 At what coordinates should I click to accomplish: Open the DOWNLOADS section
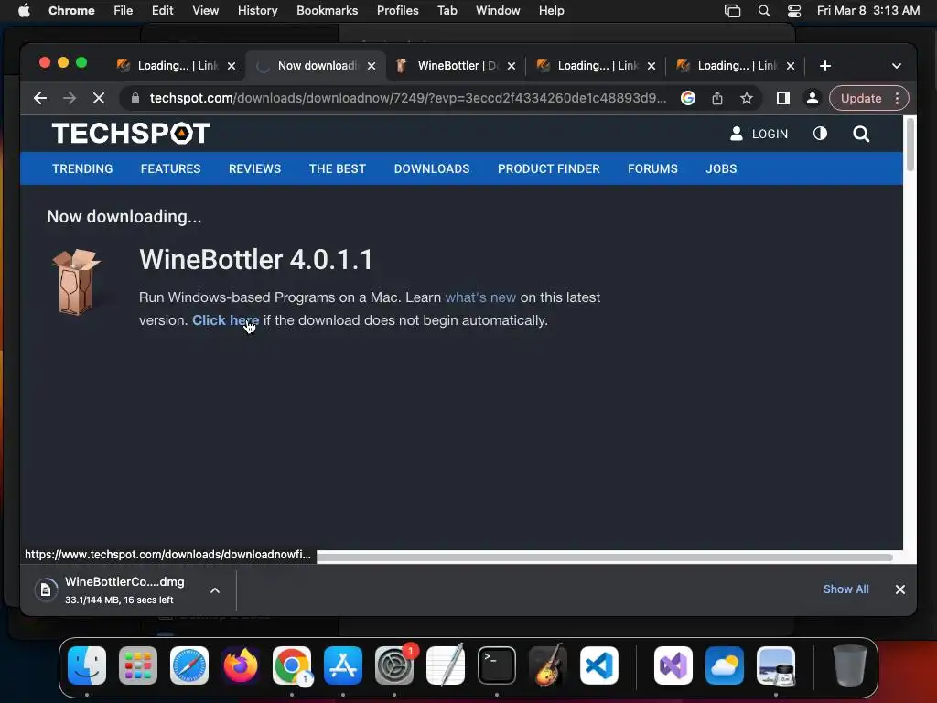pyautogui.click(x=432, y=168)
